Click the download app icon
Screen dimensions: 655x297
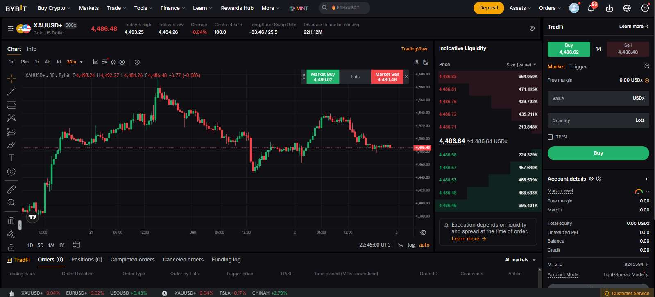click(x=610, y=8)
